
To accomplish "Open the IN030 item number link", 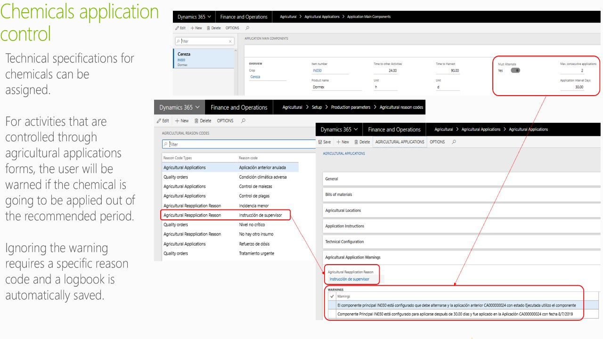I will tap(317, 71).
